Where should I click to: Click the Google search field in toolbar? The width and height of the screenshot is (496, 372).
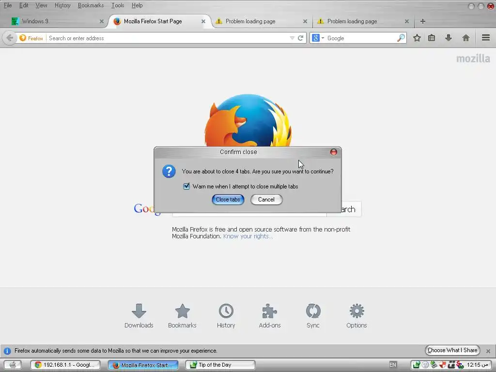click(x=360, y=38)
